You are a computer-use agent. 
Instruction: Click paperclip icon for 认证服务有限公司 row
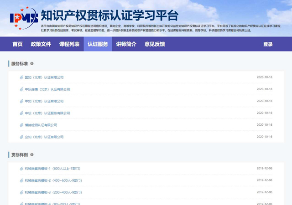tap(21, 113)
